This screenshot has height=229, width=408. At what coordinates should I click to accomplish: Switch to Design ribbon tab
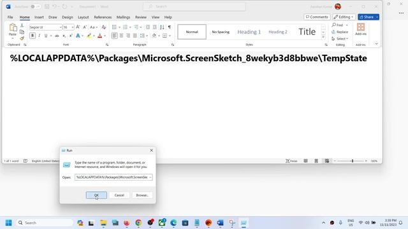(x=68, y=17)
